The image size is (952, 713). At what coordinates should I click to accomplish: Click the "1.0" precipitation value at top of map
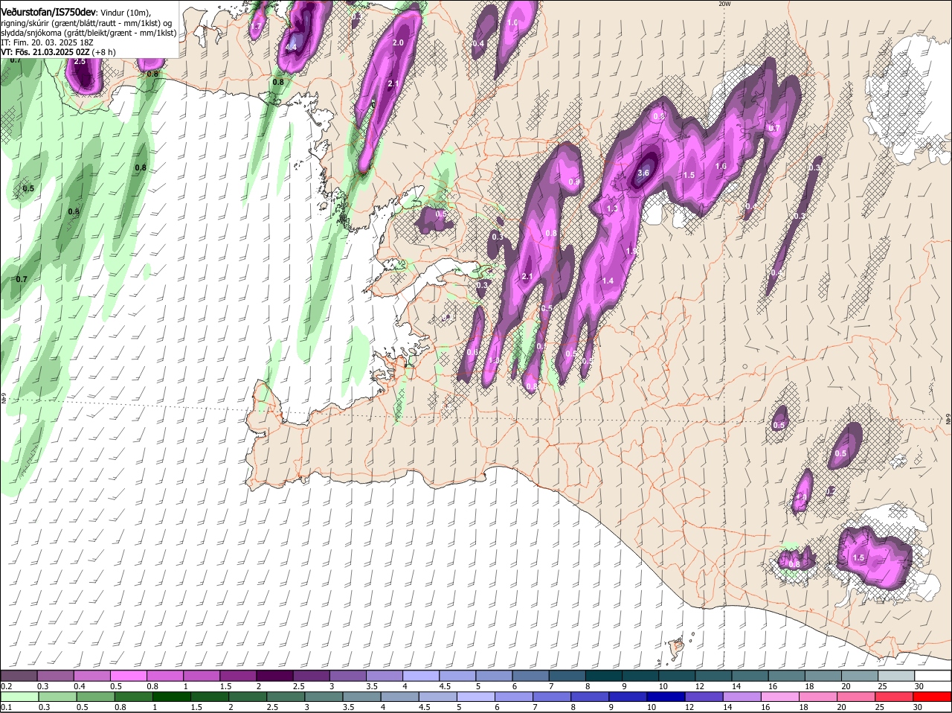pyautogui.click(x=512, y=23)
